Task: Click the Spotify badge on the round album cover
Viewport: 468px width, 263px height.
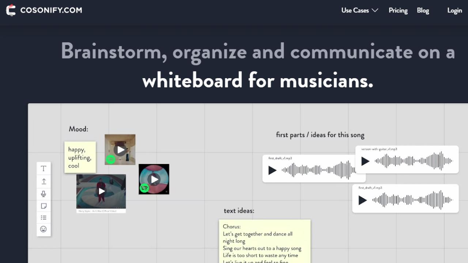Action: coord(144,188)
